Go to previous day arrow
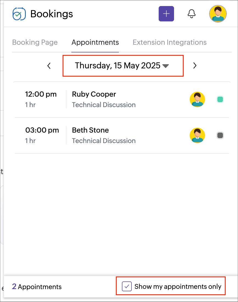 click(x=49, y=66)
